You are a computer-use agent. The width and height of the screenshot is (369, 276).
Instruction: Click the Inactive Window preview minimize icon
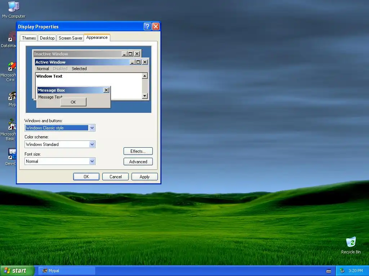tap(124, 54)
